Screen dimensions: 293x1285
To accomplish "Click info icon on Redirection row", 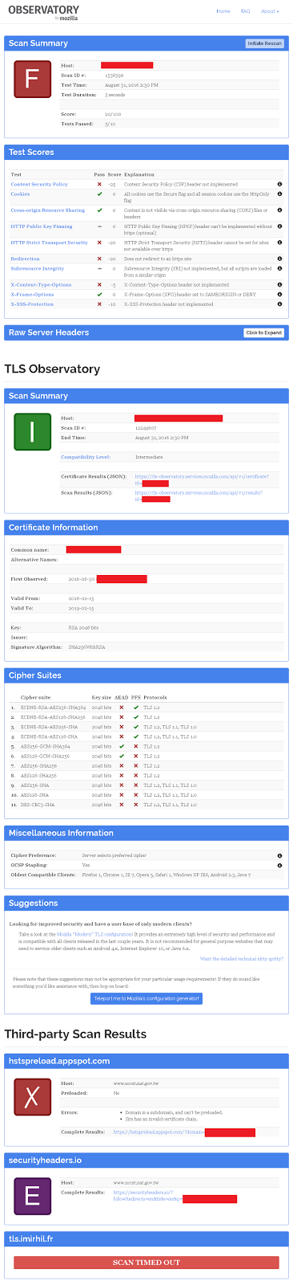I will pos(279,259).
